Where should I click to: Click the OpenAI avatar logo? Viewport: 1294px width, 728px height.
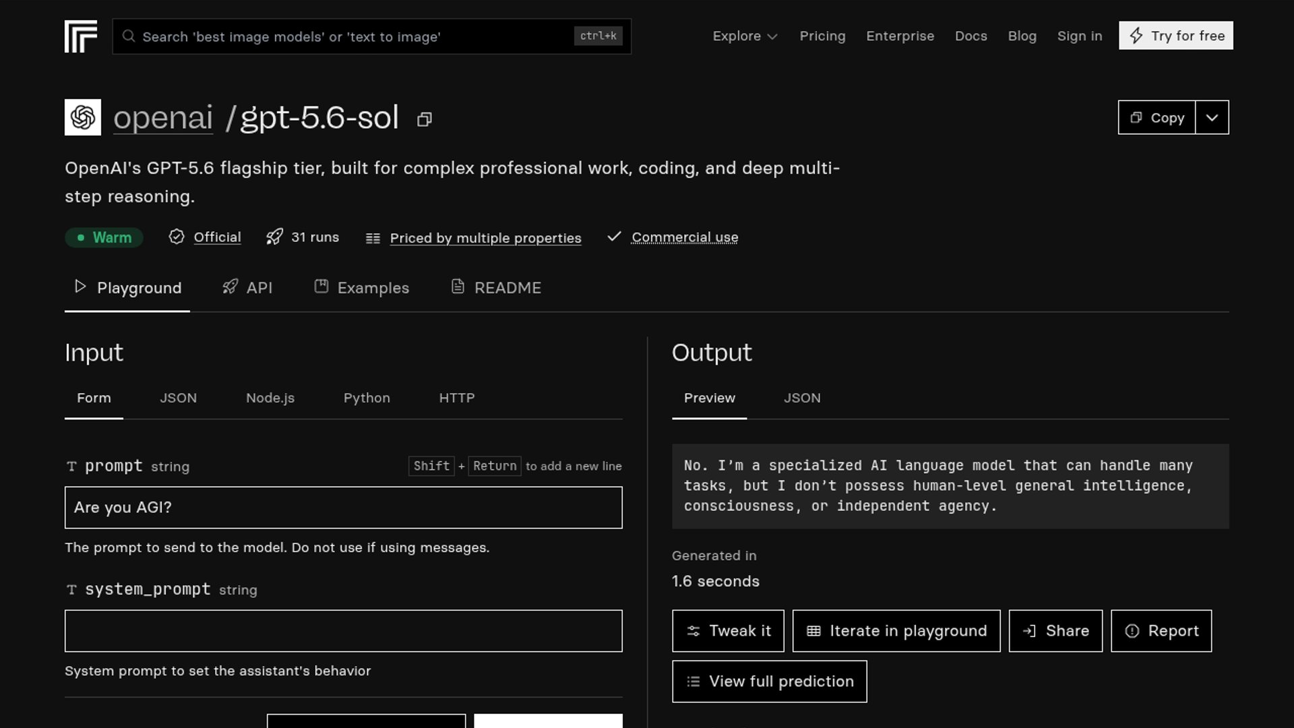pyautogui.click(x=83, y=117)
